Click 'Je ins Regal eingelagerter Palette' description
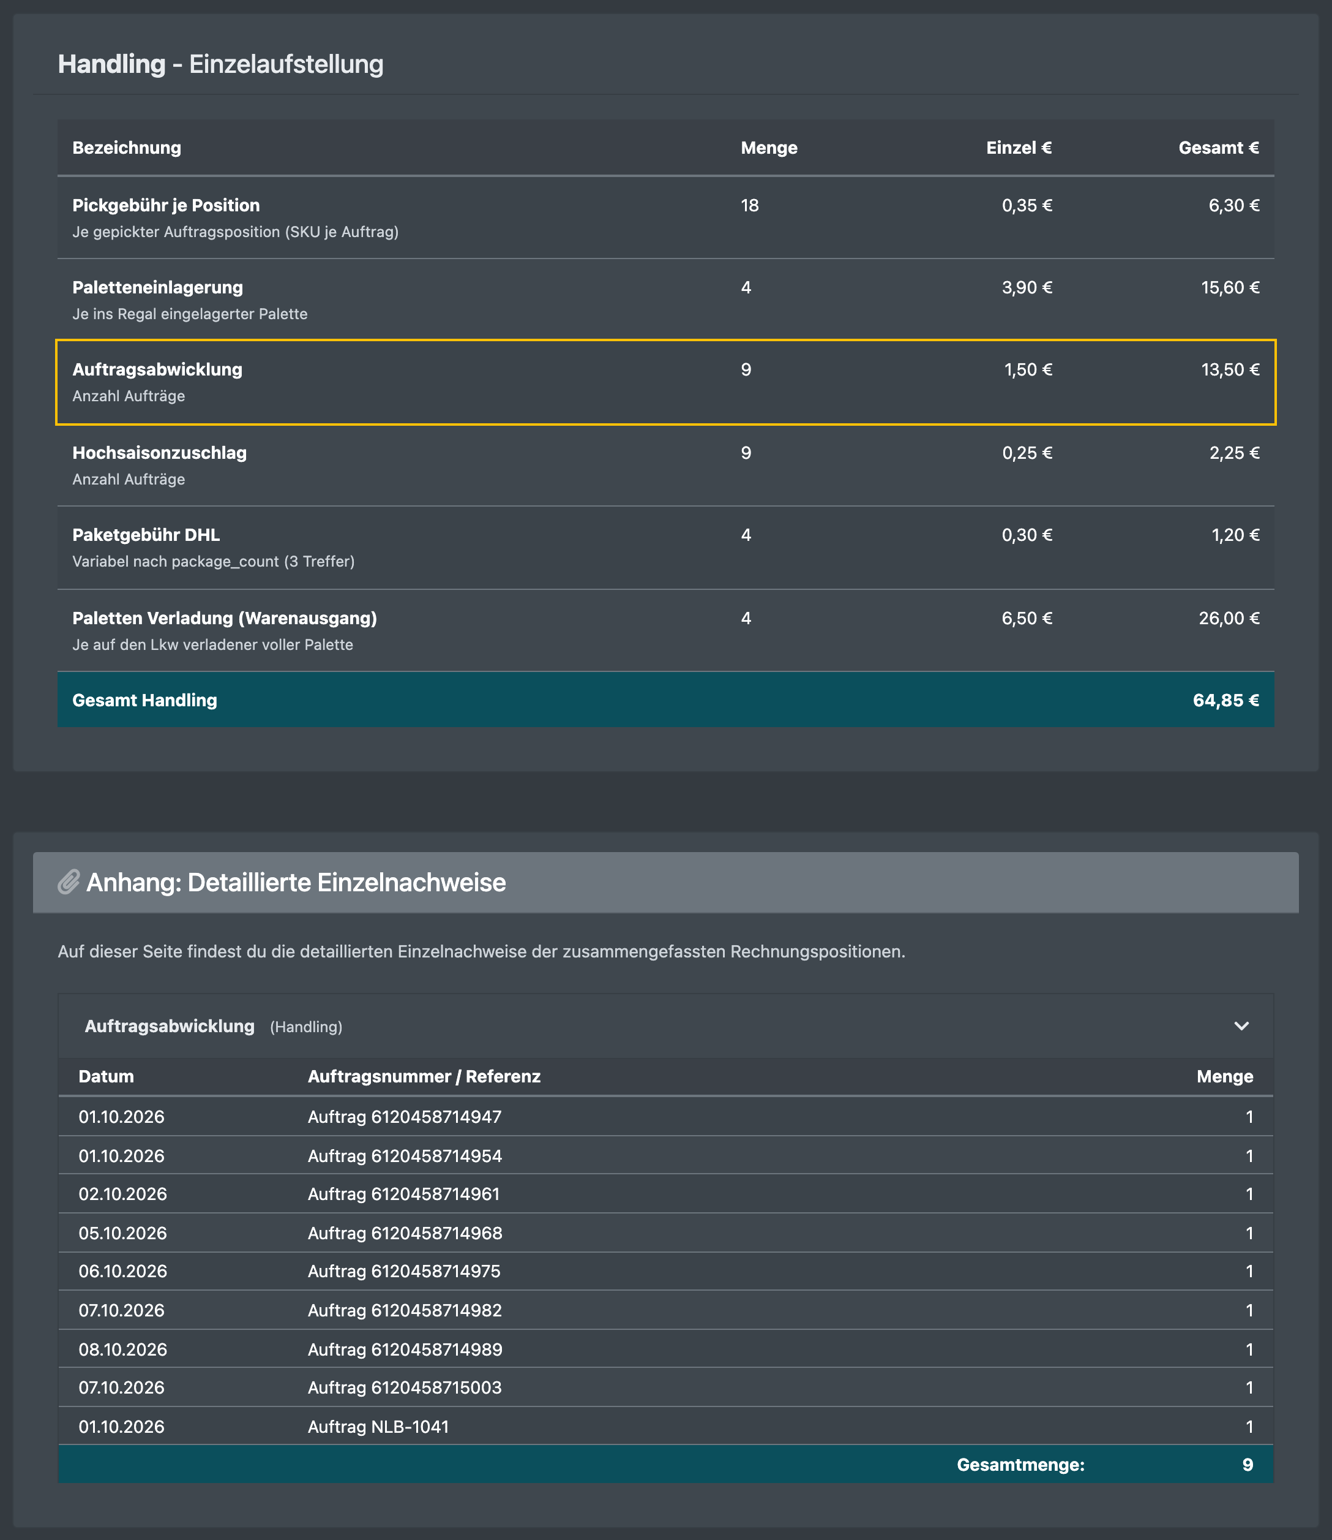The width and height of the screenshot is (1332, 1540). pos(190,314)
